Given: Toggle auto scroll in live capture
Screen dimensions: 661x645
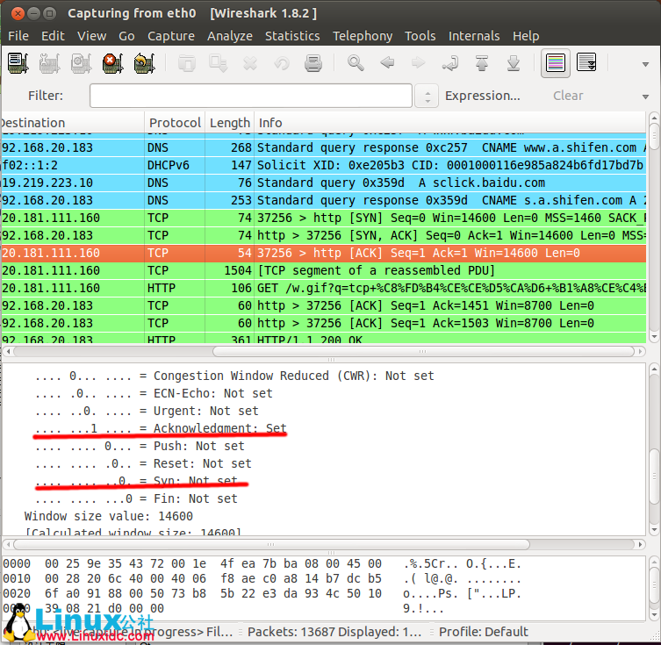Looking at the screenshot, I should pyautogui.click(x=586, y=63).
